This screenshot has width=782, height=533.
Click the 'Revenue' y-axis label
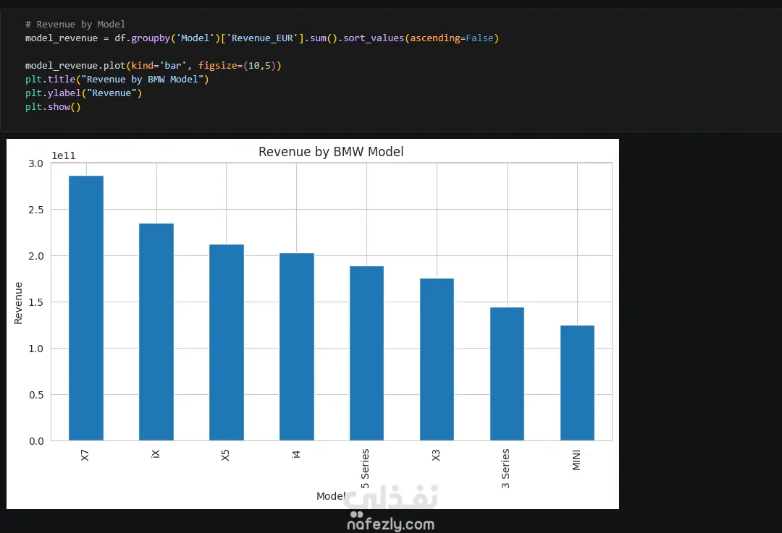pos(18,303)
